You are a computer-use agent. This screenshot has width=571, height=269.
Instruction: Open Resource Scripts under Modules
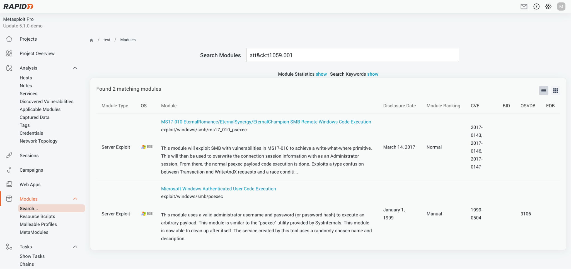37,216
